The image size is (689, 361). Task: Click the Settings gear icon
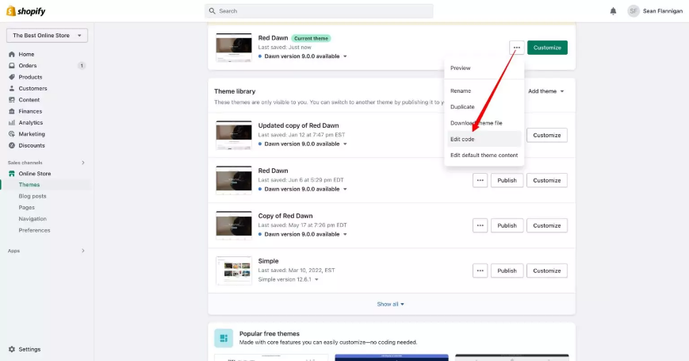coord(12,349)
